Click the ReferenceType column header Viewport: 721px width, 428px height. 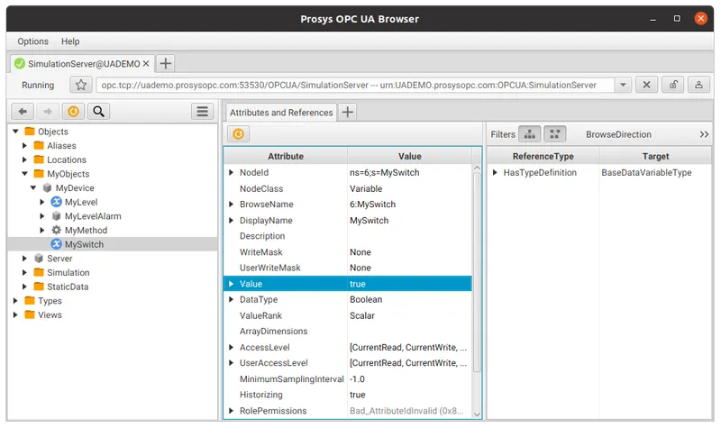[x=543, y=156]
